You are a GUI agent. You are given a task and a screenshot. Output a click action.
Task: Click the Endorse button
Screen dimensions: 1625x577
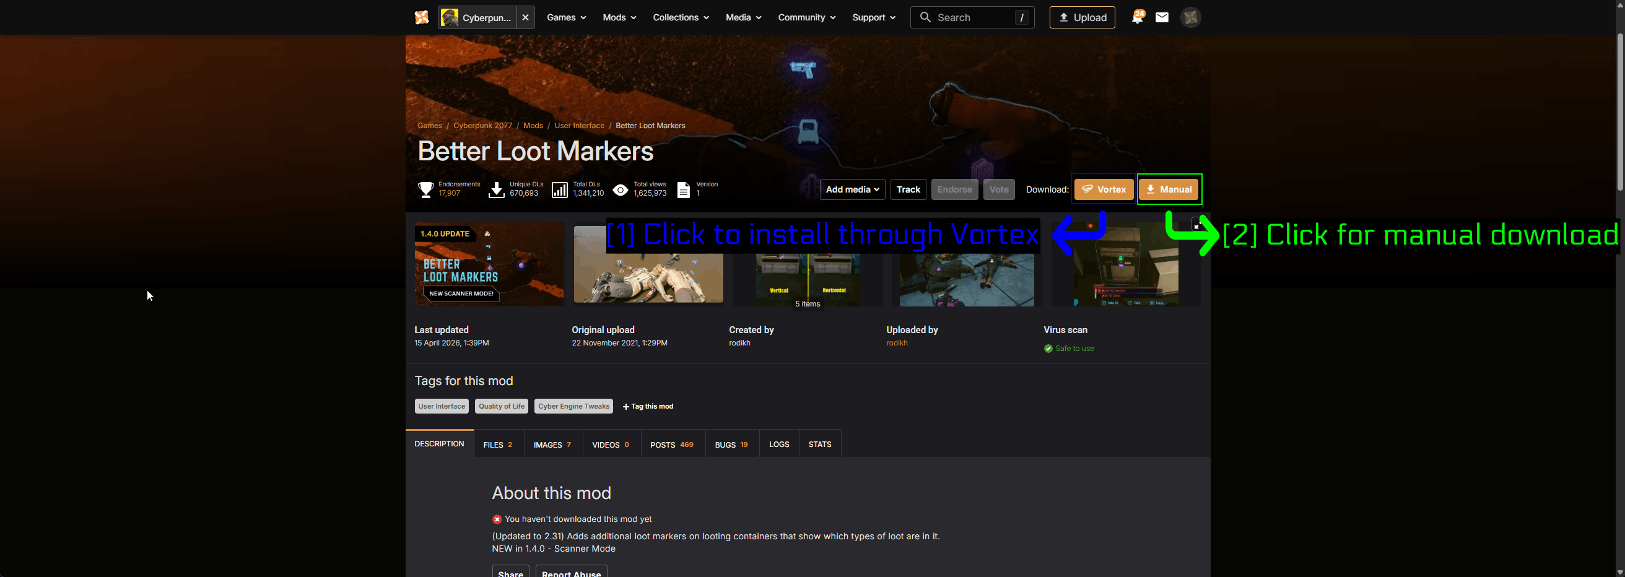954,189
